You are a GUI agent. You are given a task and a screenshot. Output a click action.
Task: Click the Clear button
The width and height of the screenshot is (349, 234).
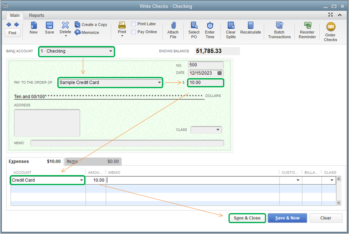(326, 218)
